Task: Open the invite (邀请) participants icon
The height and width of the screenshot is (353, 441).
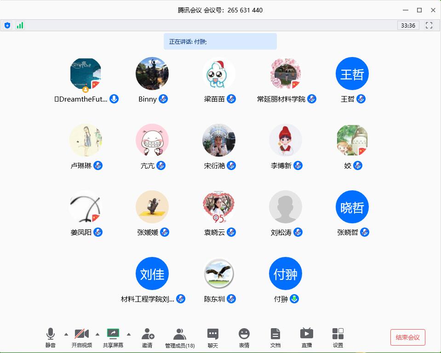Action: pyautogui.click(x=147, y=334)
